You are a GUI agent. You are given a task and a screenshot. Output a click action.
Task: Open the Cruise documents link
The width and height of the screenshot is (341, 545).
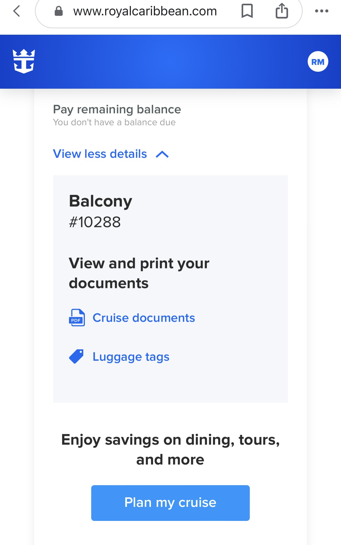pos(144,318)
